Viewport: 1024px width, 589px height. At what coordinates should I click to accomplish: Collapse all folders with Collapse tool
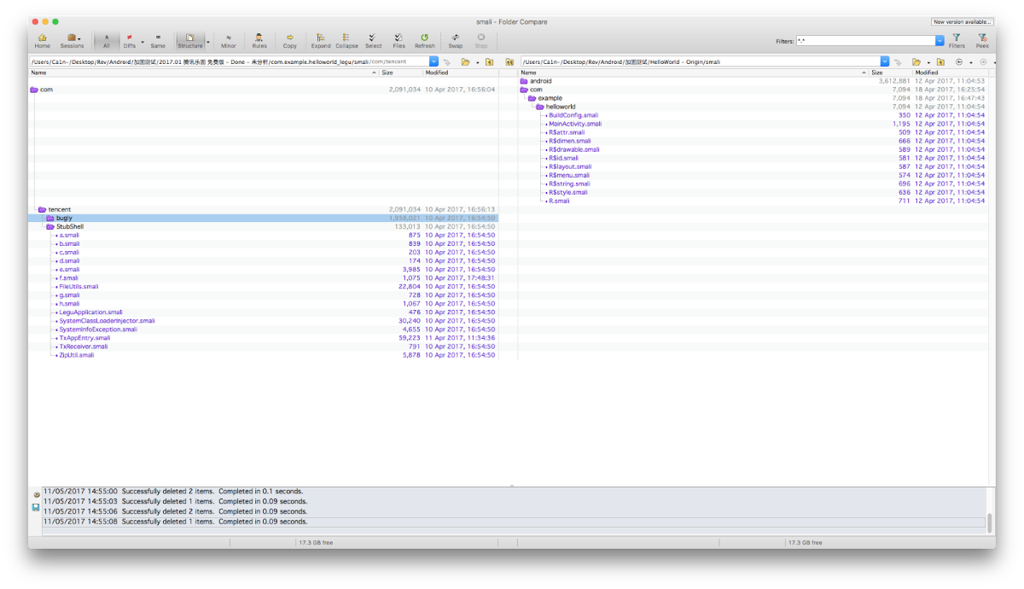[346, 40]
